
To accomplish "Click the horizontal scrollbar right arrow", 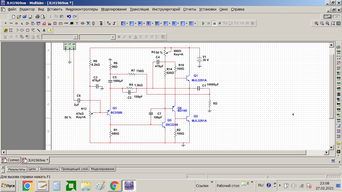I will pos(326,152).
